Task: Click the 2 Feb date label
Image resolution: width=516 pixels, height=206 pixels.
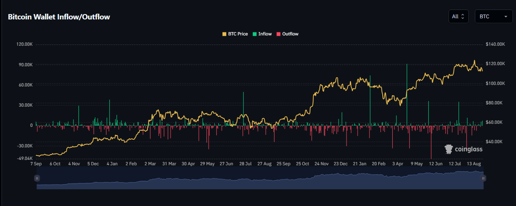Action: point(131,164)
